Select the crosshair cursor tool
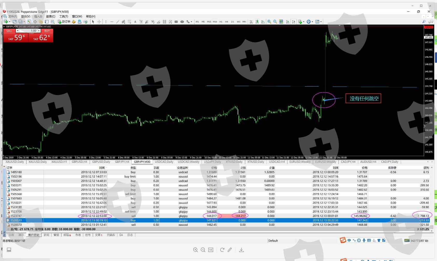Image resolution: width=437 pixels, height=261 pixels. point(99,22)
